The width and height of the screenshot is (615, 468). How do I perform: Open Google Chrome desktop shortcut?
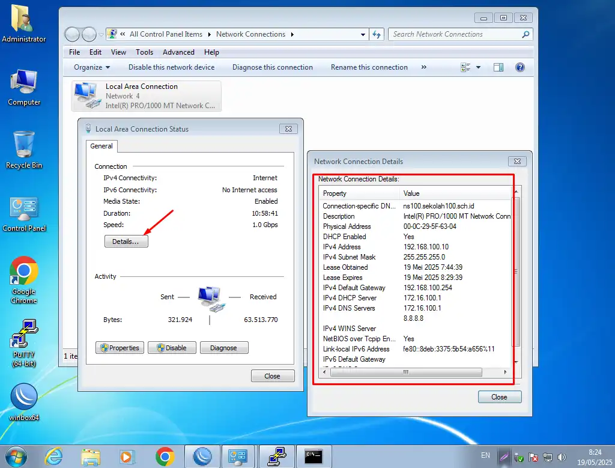point(24,276)
